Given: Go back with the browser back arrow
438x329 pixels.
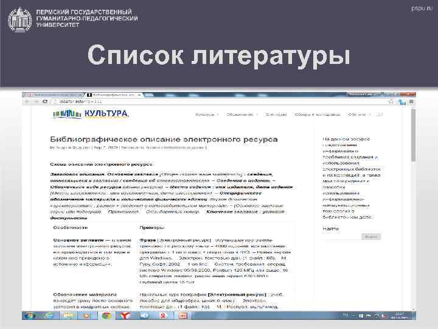Looking at the screenshot, I should 27,102.
